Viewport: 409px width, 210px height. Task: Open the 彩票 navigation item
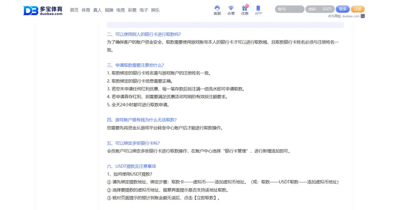tap(132, 10)
